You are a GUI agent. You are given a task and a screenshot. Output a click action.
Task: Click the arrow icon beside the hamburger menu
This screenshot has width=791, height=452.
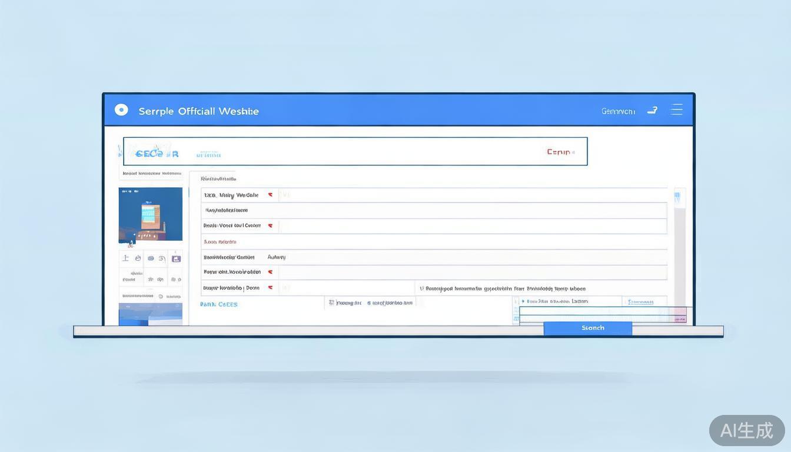[652, 110]
